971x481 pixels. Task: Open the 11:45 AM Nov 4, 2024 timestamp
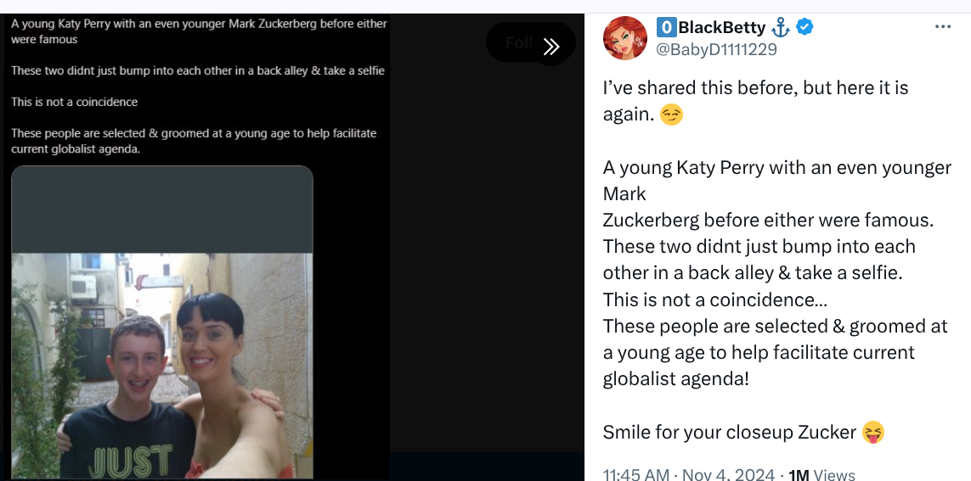[x=689, y=474]
